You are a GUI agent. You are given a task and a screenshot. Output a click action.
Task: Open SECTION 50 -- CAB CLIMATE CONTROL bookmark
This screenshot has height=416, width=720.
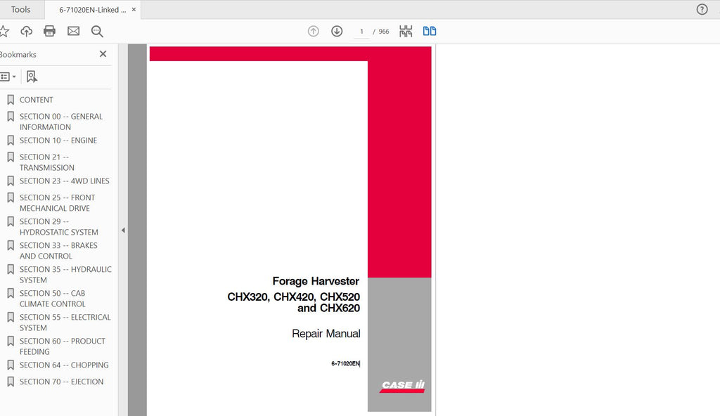[x=52, y=299]
